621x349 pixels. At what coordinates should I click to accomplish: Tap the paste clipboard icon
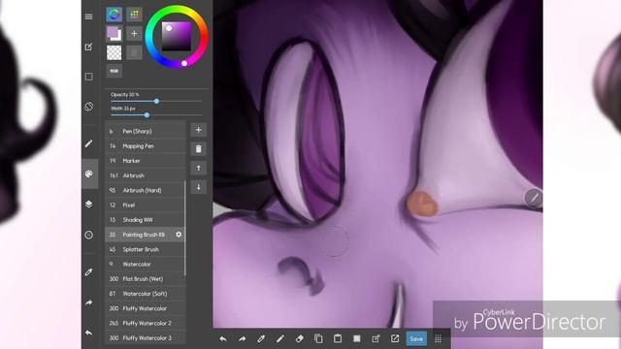click(x=338, y=338)
